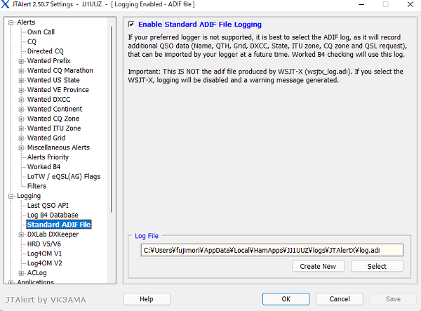The width and height of the screenshot is (421, 311).
Task: Collapse the Alerts tree section
Action: (11, 22)
